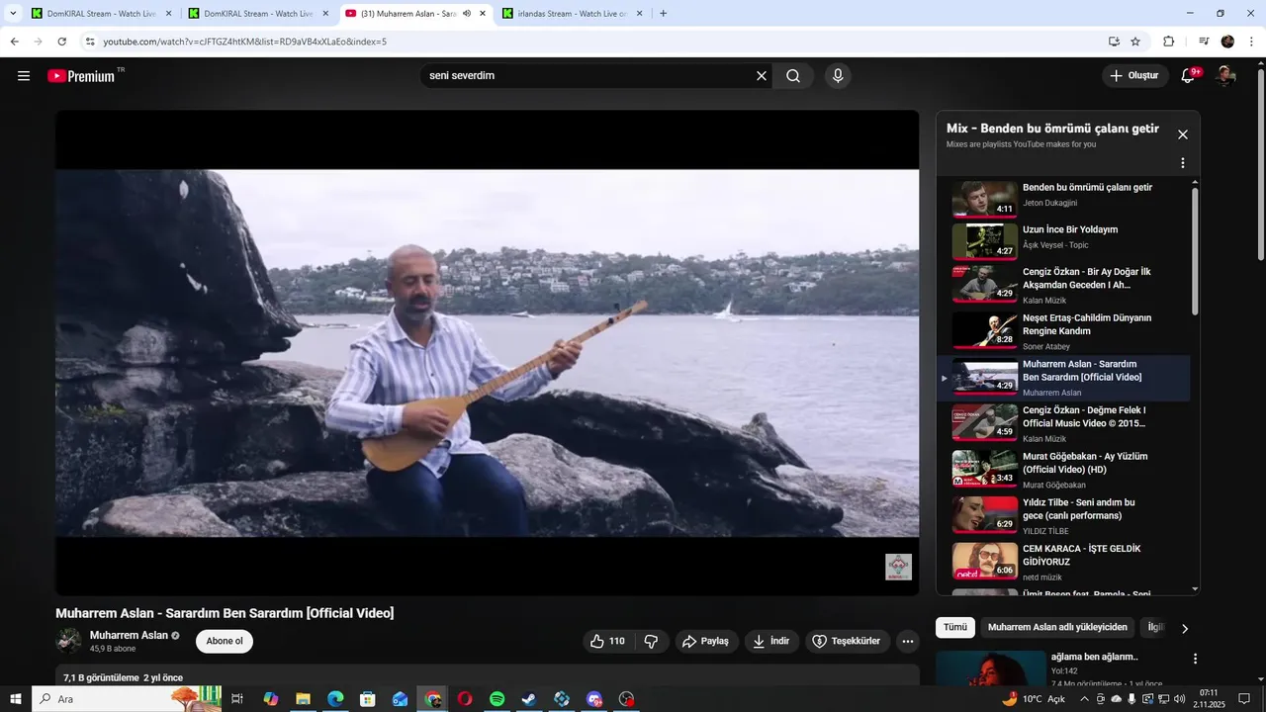1266x712 pixels.
Task: Play Cengiz Özkan Değme Felek
Action: (1063, 423)
